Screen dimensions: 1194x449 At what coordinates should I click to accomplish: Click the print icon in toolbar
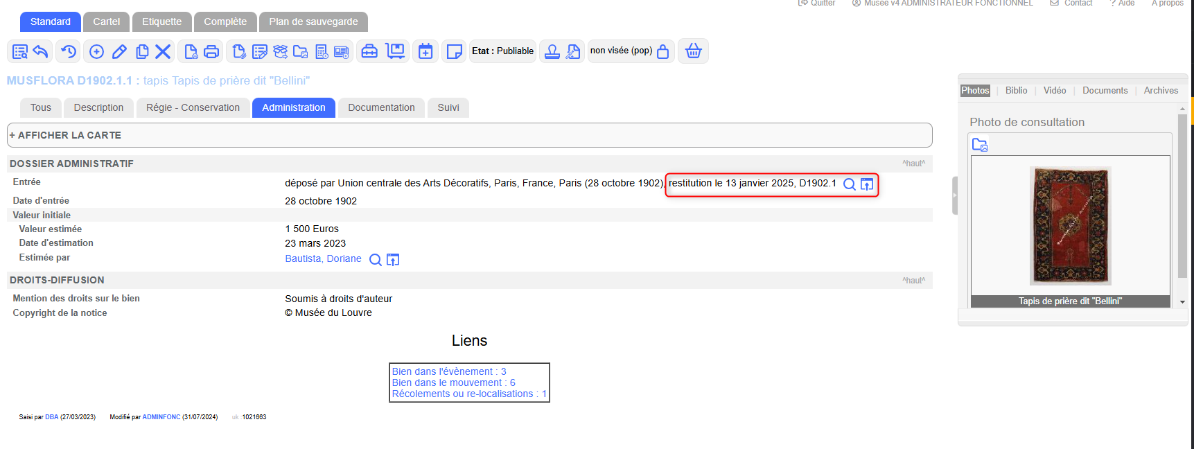click(211, 51)
